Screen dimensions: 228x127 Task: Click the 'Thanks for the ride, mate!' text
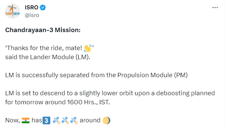[44, 48]
